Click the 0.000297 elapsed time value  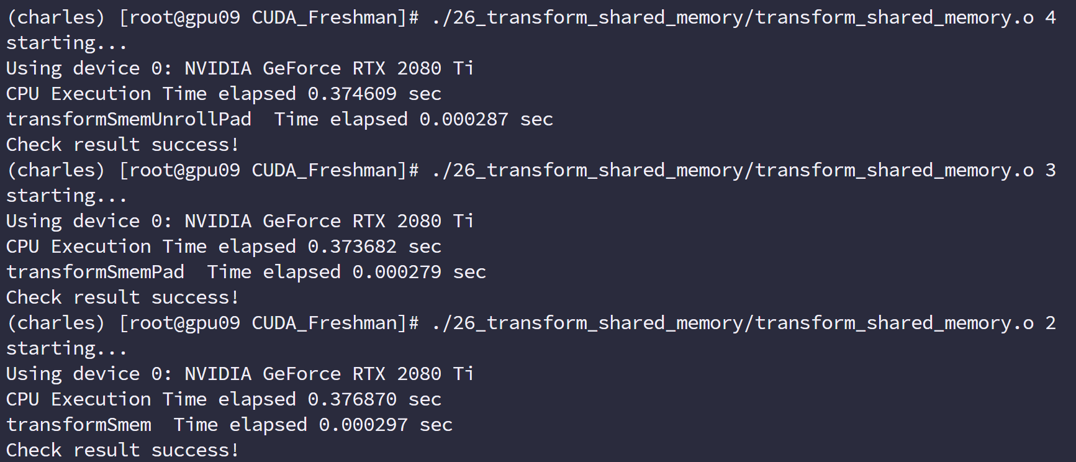pyautogui.click(x=363, y=425)
